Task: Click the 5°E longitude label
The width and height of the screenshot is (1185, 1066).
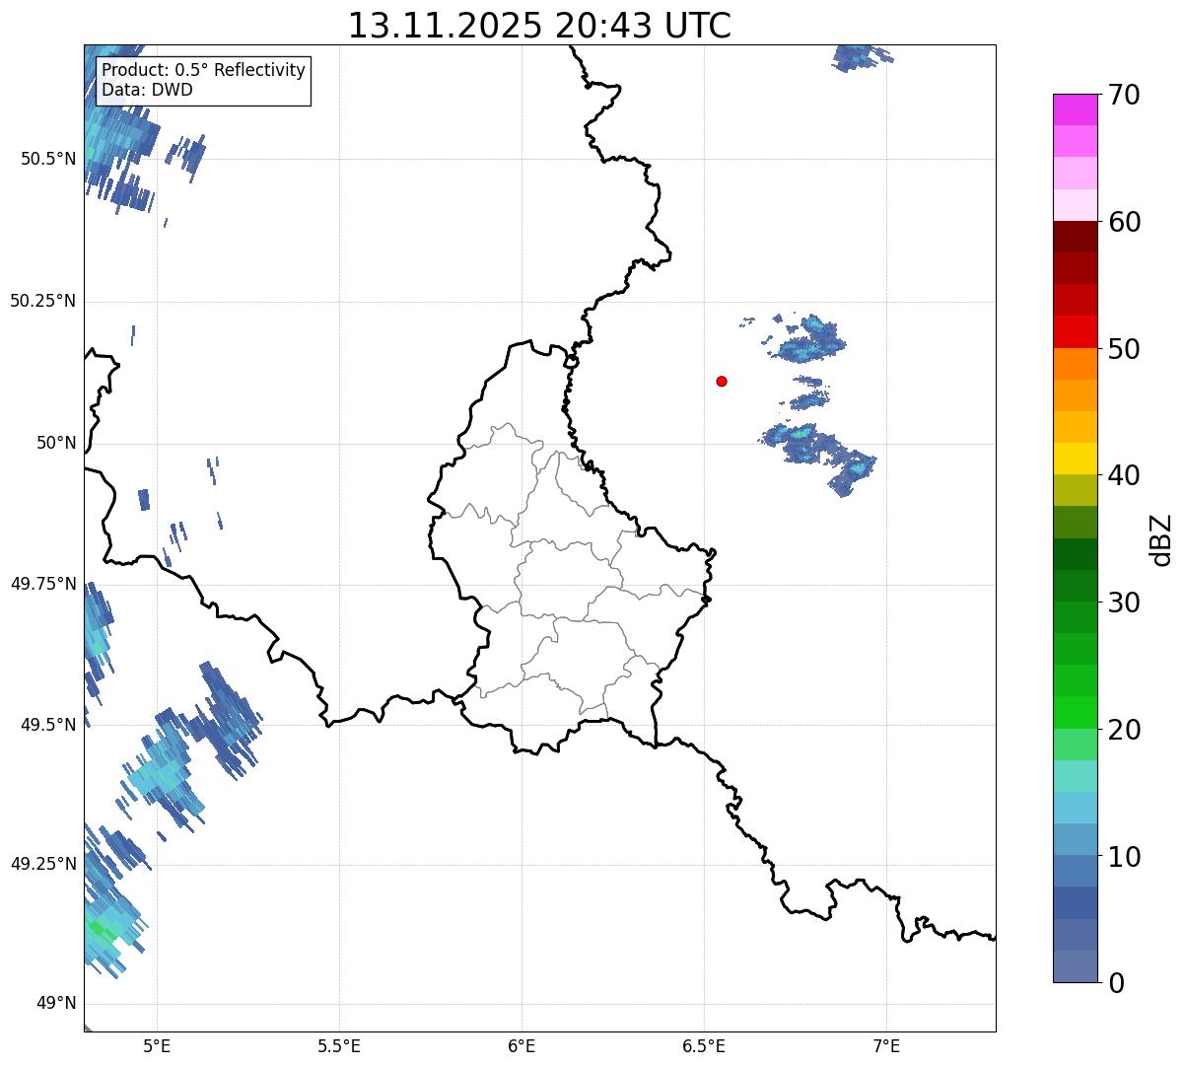Action: tap(157, 1046)
